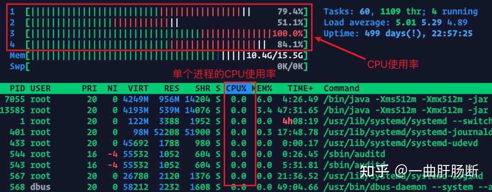The height and width of the screenshot is (192, 492).
Task: Select the dbus process with PID 568
Action: pos(246,187)
